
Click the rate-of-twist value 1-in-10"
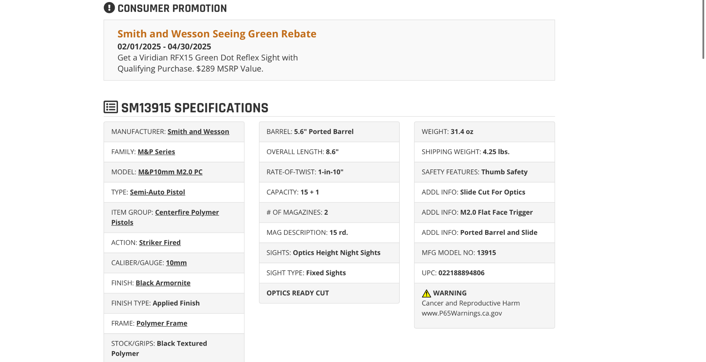331,172
